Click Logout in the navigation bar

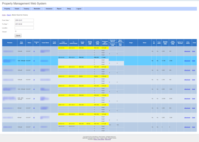pyautogui.click(x=79, y=9)
